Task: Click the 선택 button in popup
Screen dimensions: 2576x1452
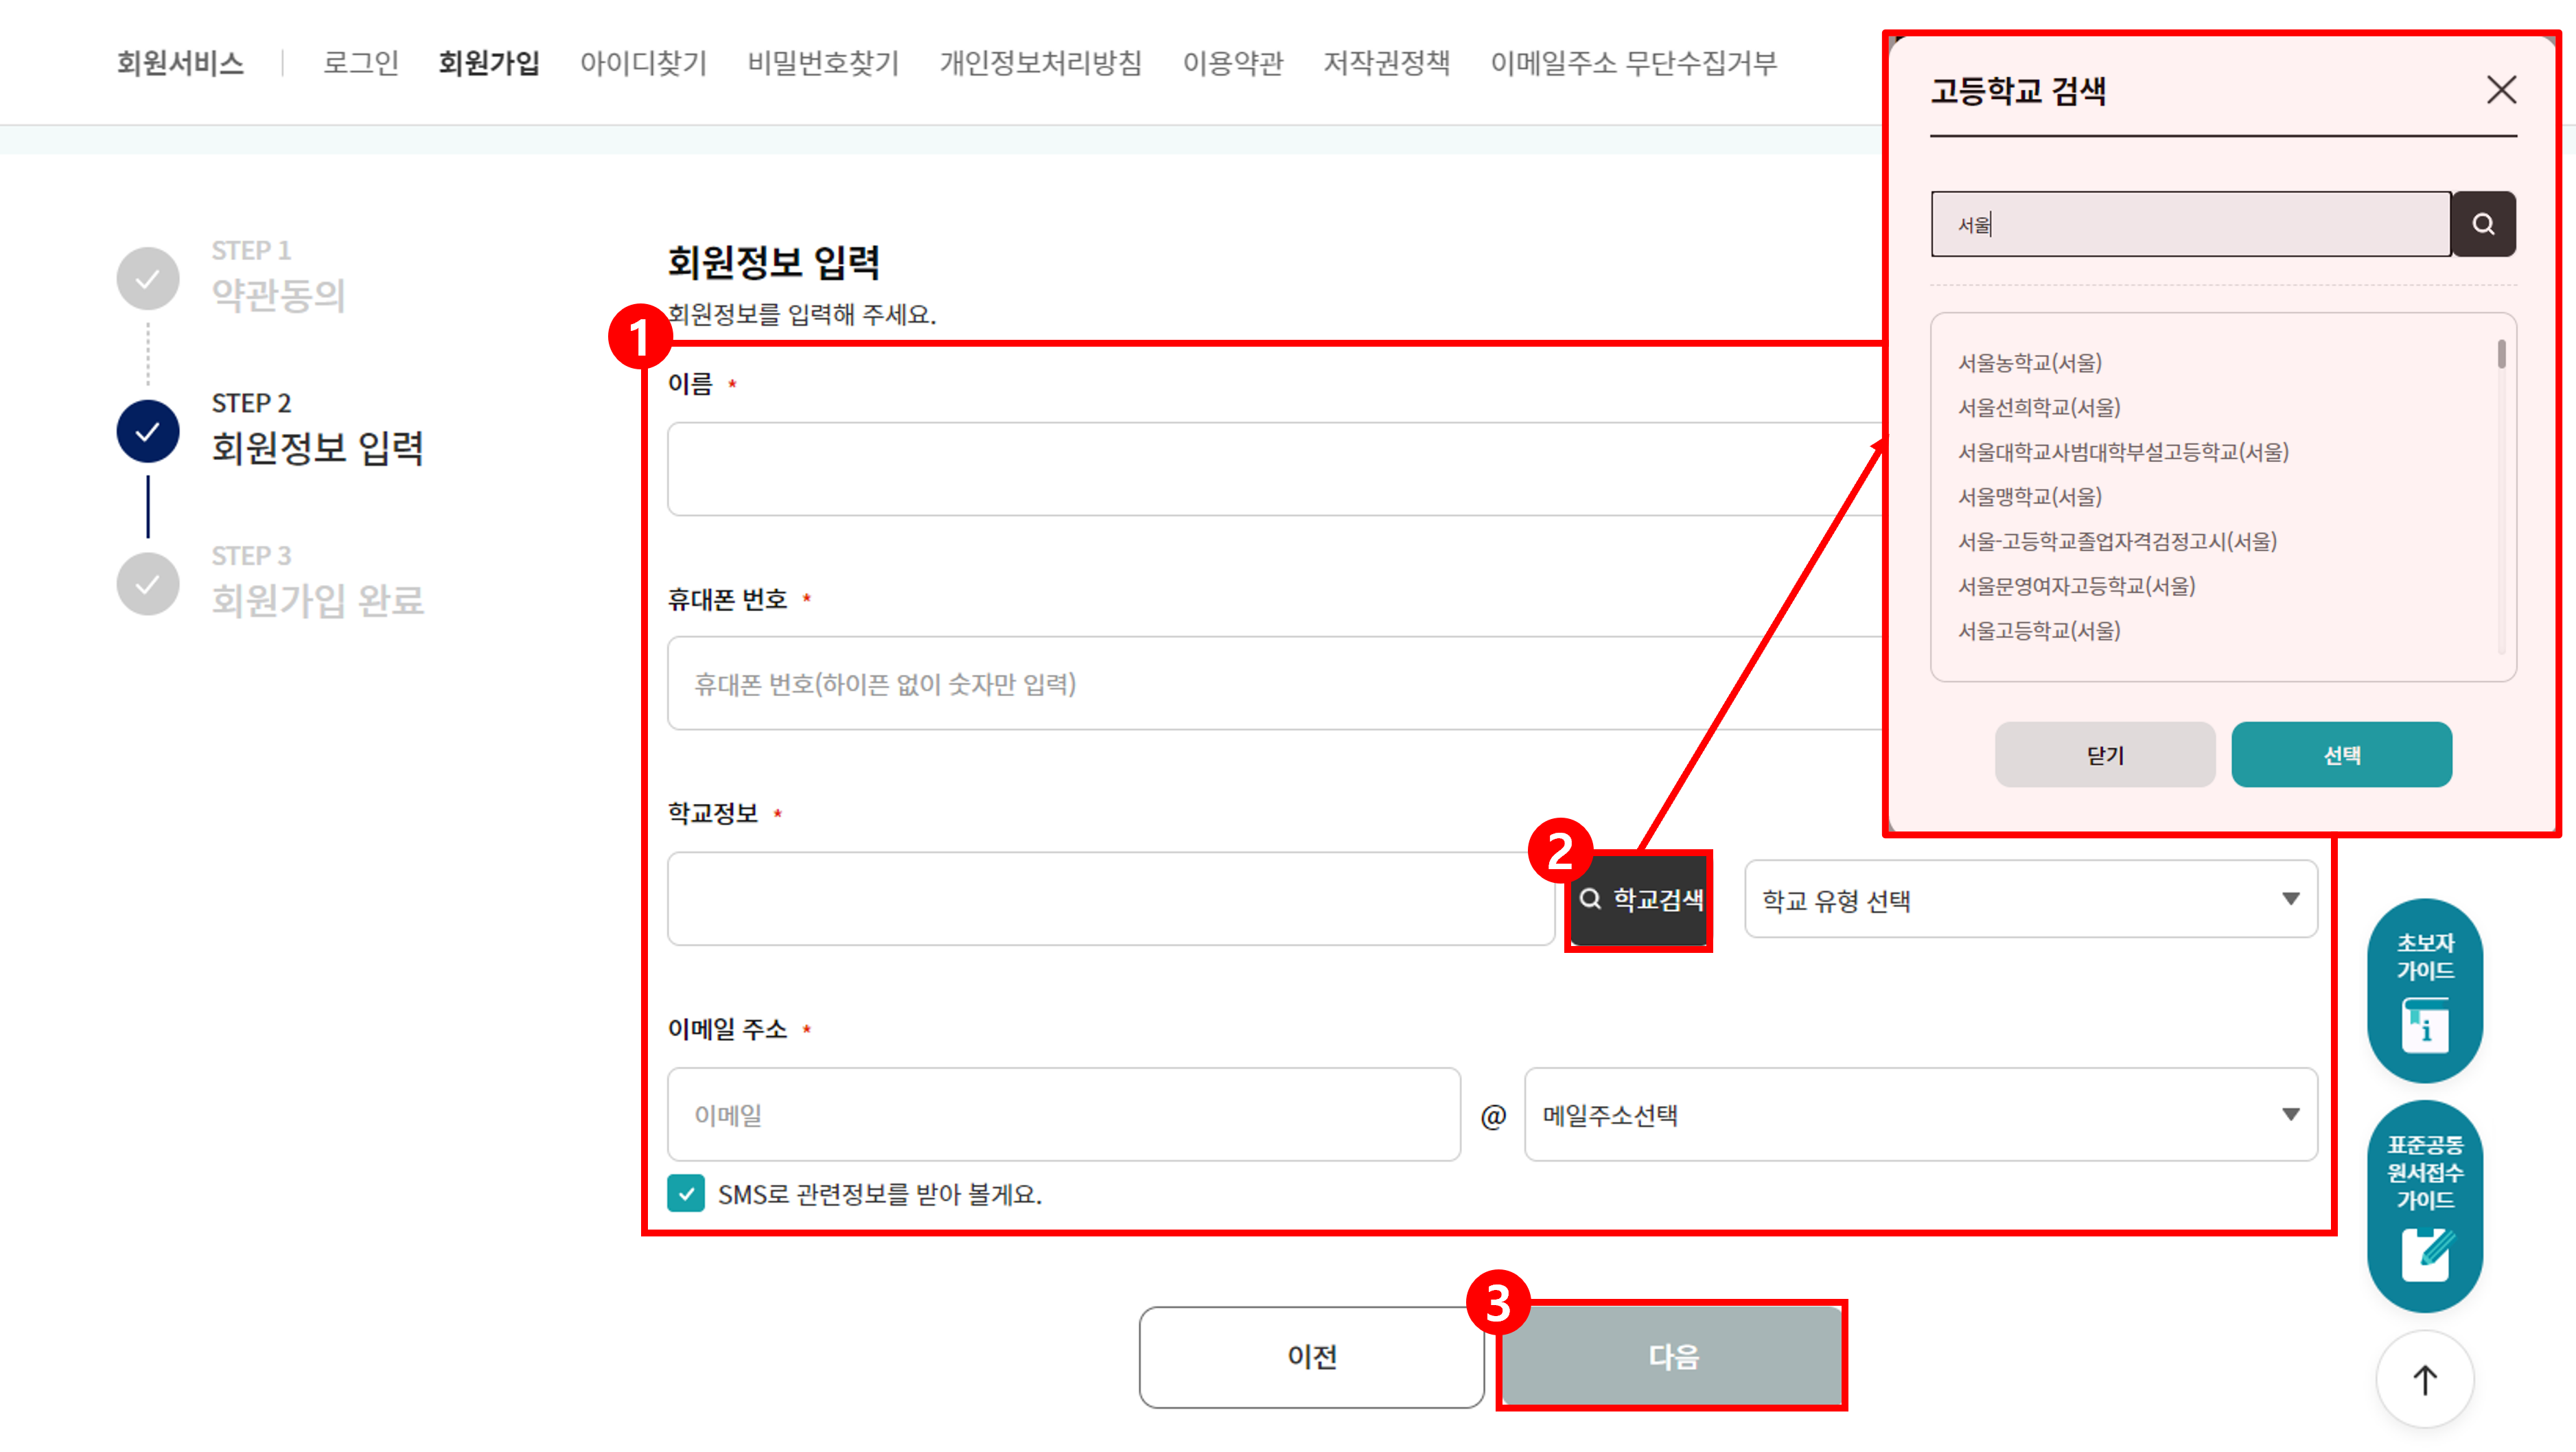Action: [2341, 755]
